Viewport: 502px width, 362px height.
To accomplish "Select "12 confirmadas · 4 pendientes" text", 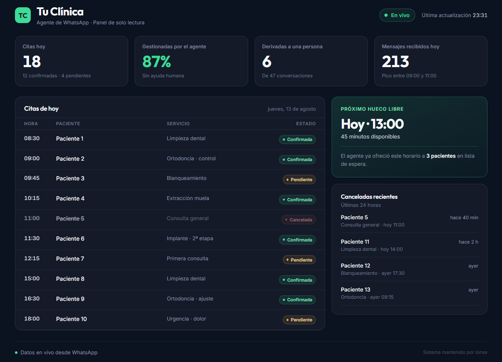I will (x=57, y=76).
